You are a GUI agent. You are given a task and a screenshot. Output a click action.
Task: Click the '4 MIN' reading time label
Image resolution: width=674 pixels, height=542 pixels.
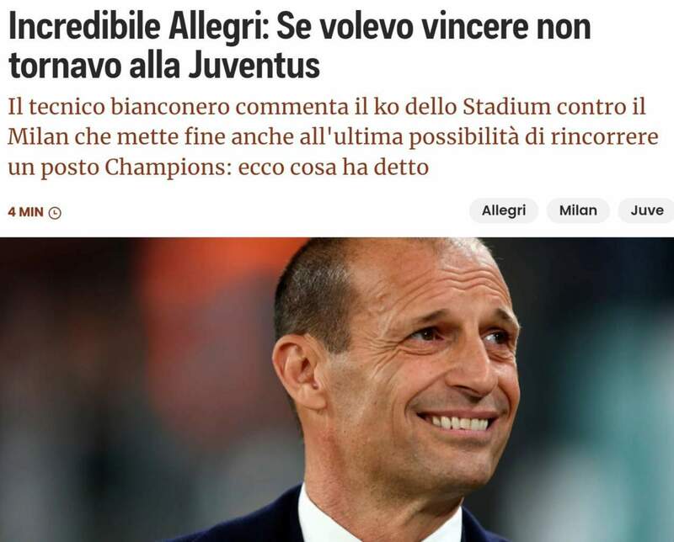pyautogui.click(x=26, y=212)
